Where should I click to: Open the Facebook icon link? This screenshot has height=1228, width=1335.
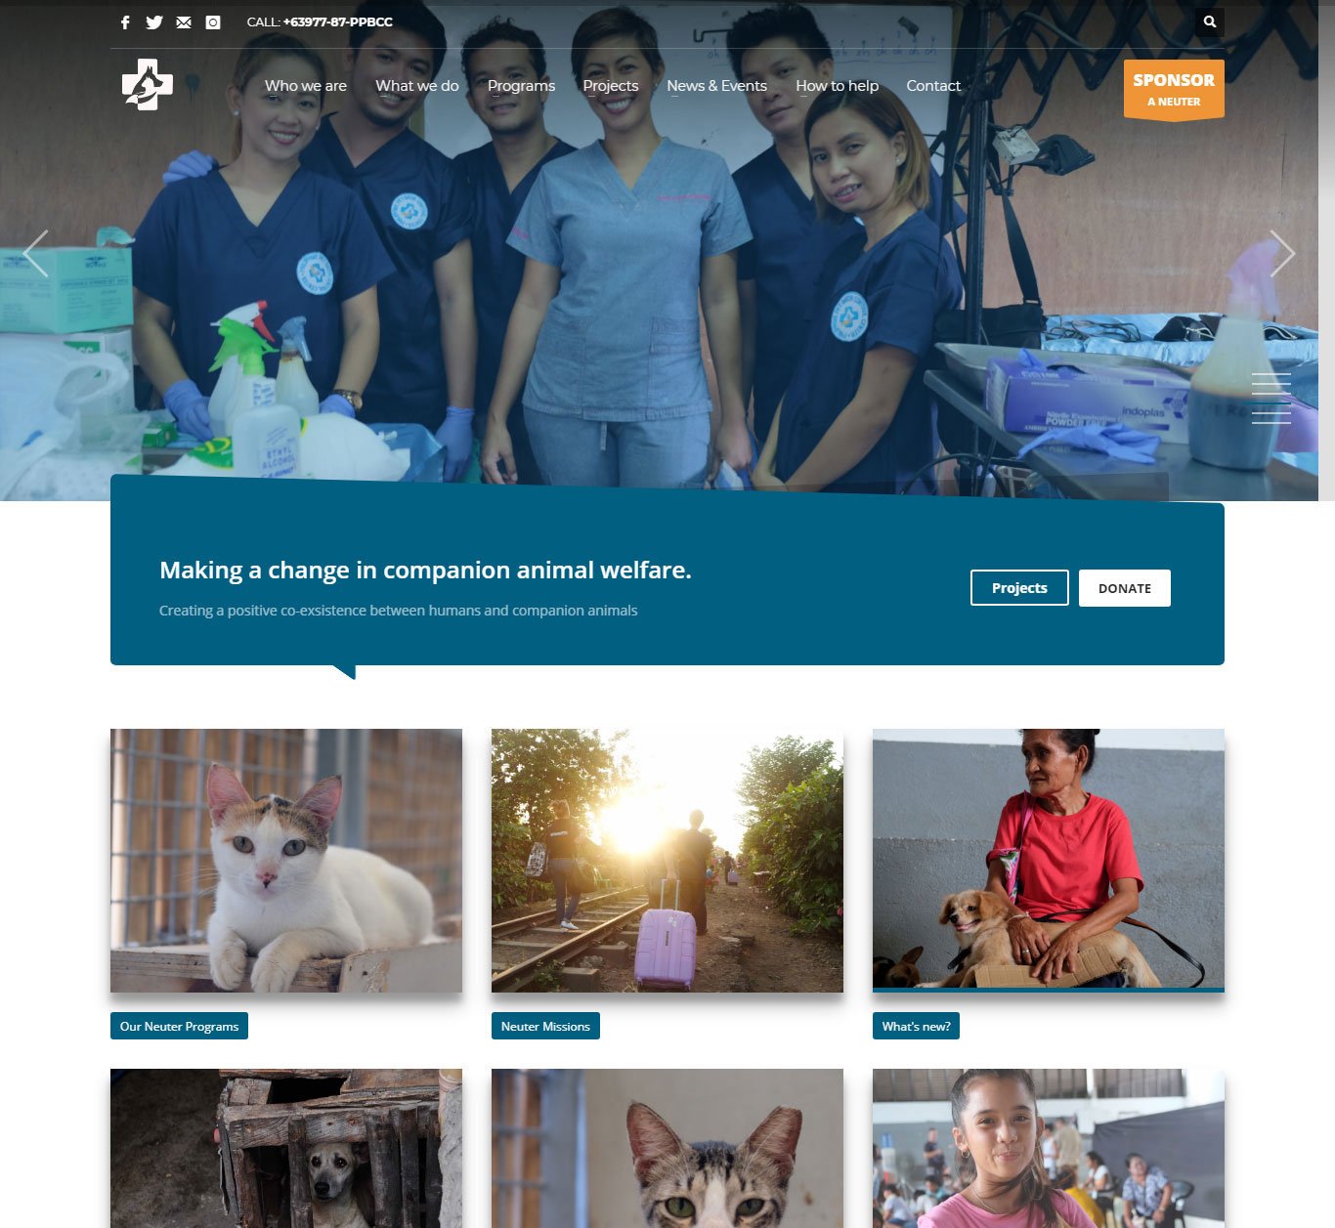click(125, 22)
